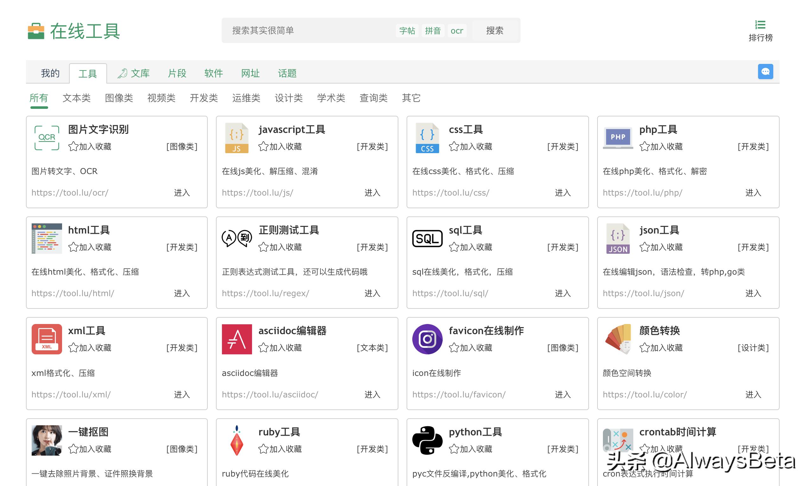Viewport: 810px width, 486px height.
Task: Click the CSS tool braces icon
Action: 427,138
